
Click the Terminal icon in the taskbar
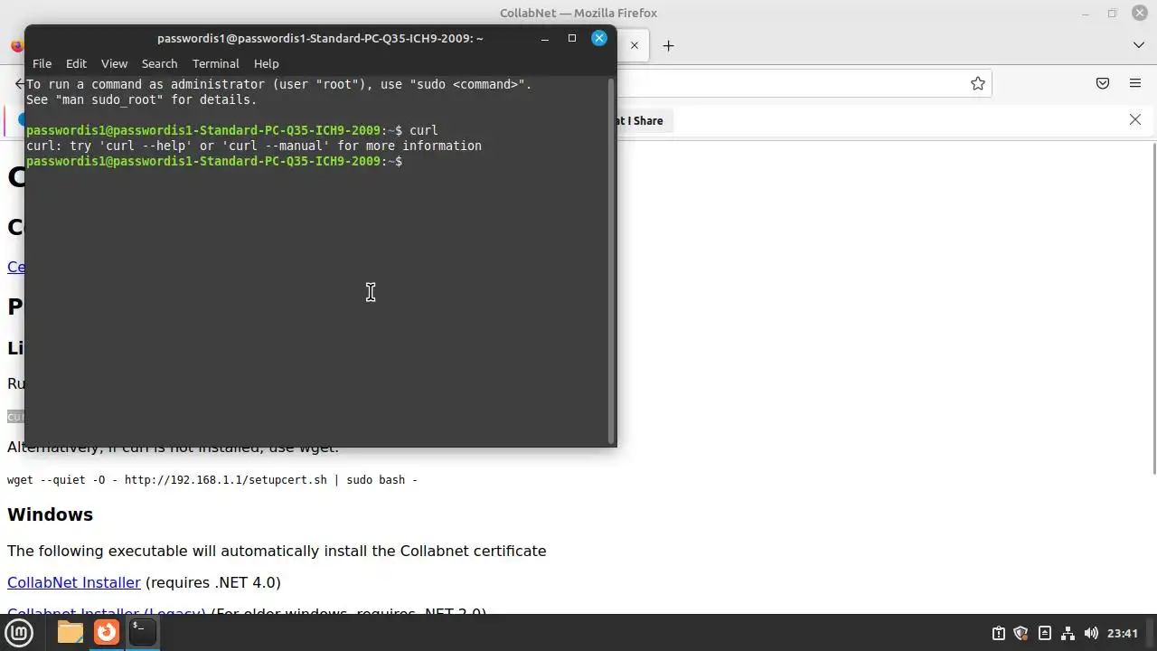point(142,633)
